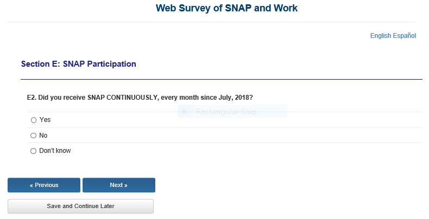Click the "Don't know" answer label

[55, 151]
